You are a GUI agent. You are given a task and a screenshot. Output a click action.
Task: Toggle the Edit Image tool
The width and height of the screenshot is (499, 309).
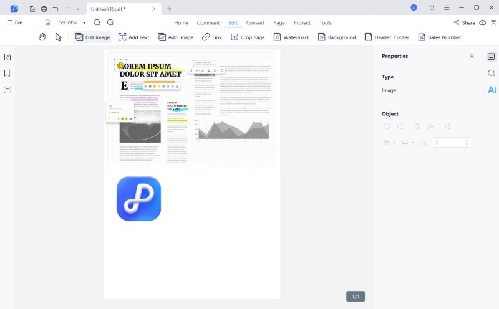[92, 37]
